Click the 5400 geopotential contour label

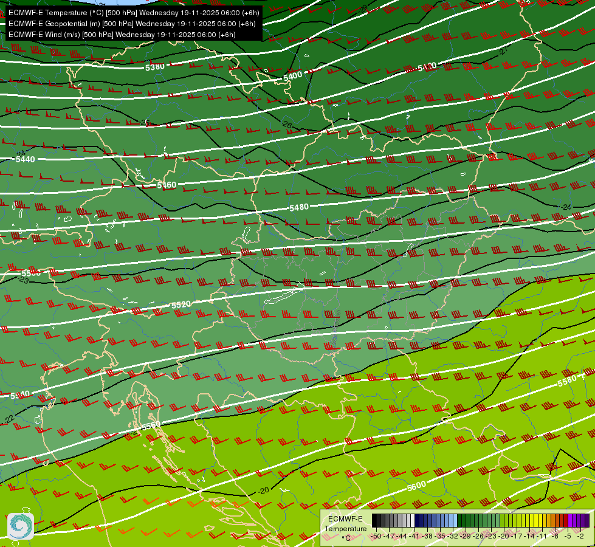coord(292,76)
